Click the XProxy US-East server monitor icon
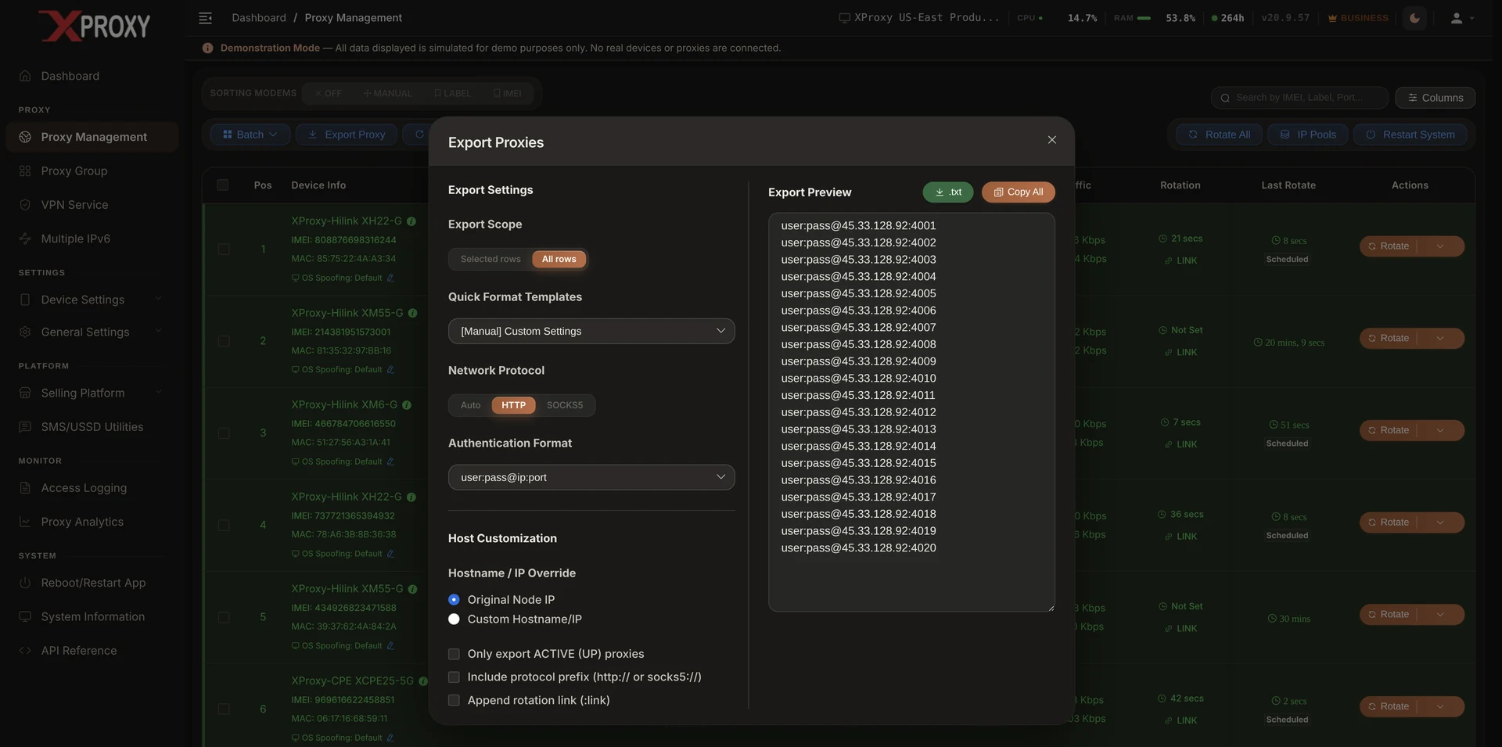Viewport: 1502px width, 747px height. pyautogui.click(x=844, y=18)
